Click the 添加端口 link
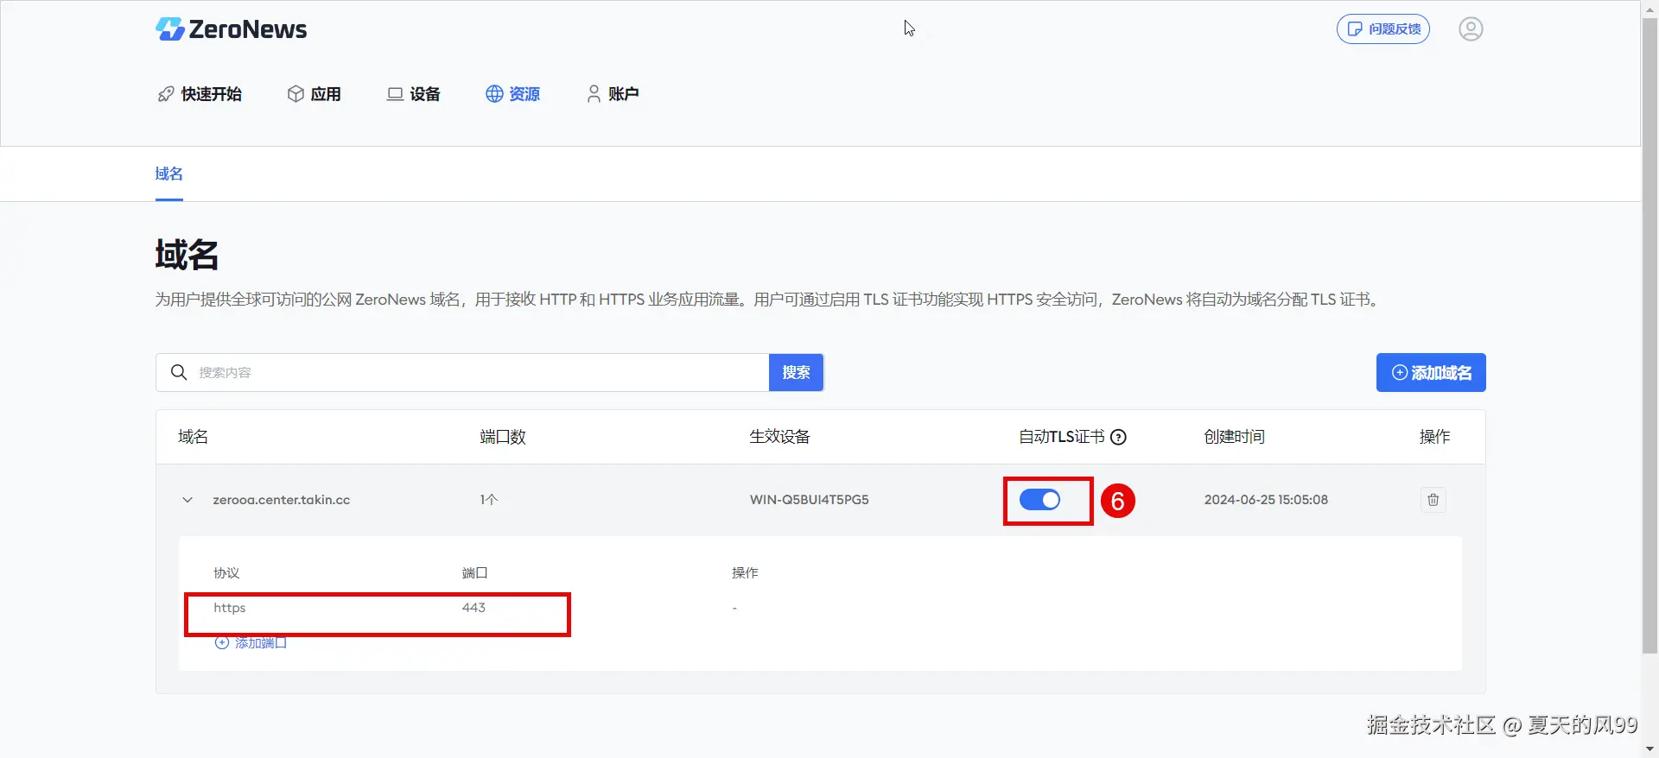Screen dimensions: 1659x758 click(x=251, y=642)
